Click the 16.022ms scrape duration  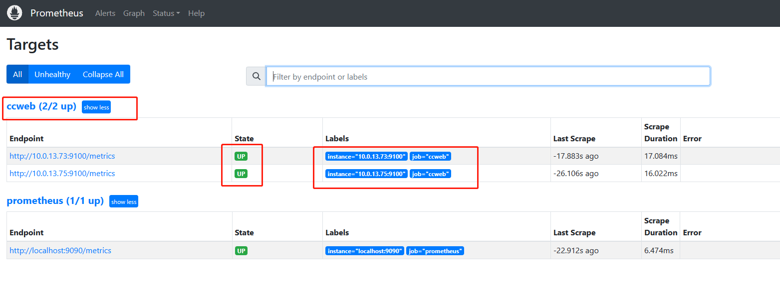(661, 174)
